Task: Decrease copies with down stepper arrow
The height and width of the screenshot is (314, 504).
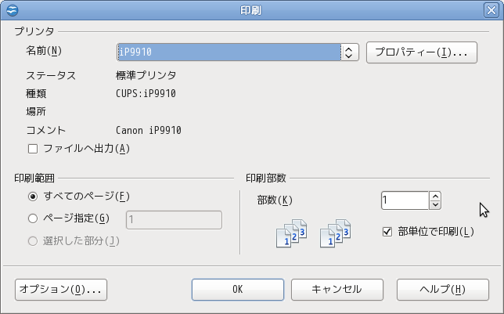Action: [x=435, y=205]
